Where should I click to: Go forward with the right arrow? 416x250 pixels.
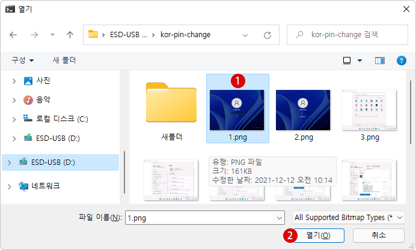[x=34, y=35]
